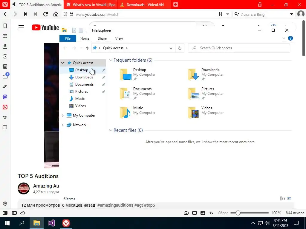Screen dimensions: 306x229
Task: Go to Vivaldi home page
Action: [x=56, y=14]
